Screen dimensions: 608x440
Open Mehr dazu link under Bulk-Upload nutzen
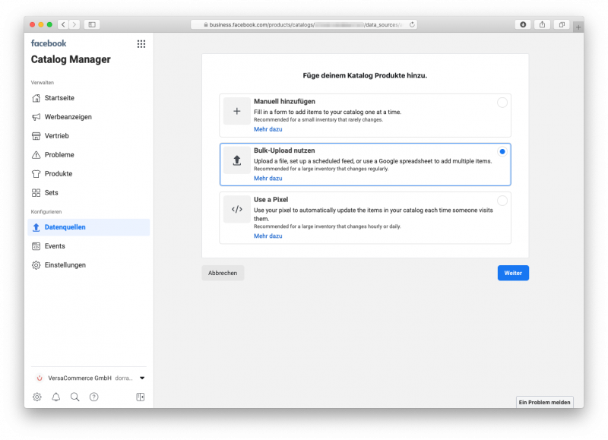point(268,179)
